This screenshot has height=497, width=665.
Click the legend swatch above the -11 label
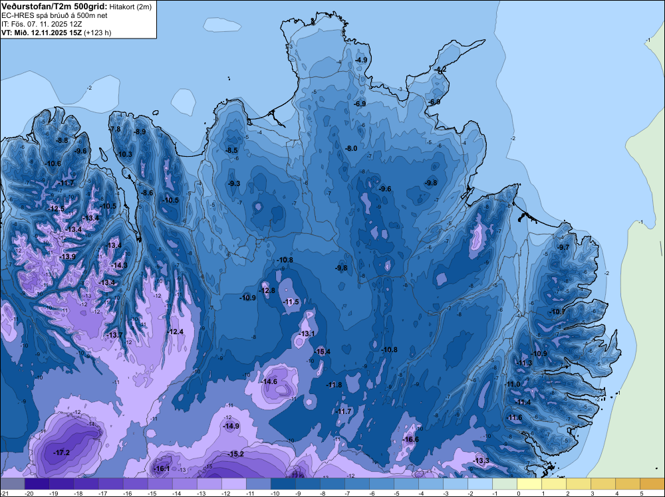(258, 484)
